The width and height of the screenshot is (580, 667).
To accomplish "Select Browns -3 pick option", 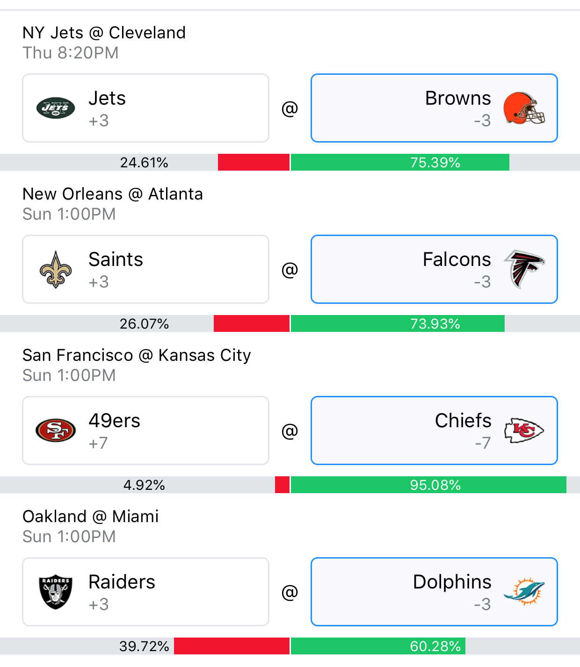I will 434,108.
